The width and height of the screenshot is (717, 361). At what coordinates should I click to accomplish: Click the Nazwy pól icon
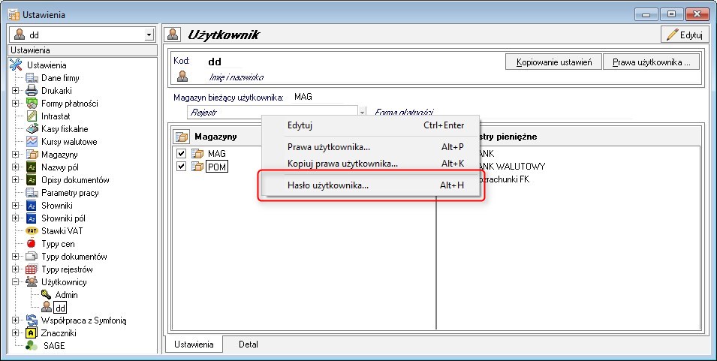click(32, 167)
